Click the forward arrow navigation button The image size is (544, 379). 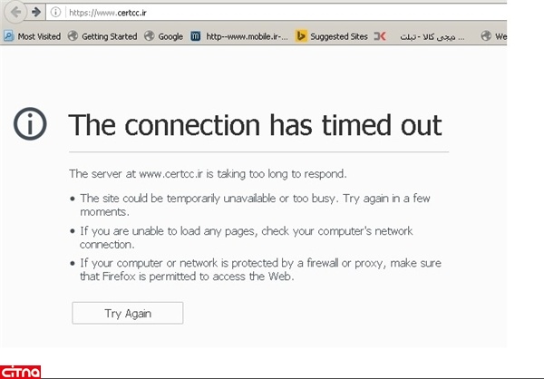[35, 12]
